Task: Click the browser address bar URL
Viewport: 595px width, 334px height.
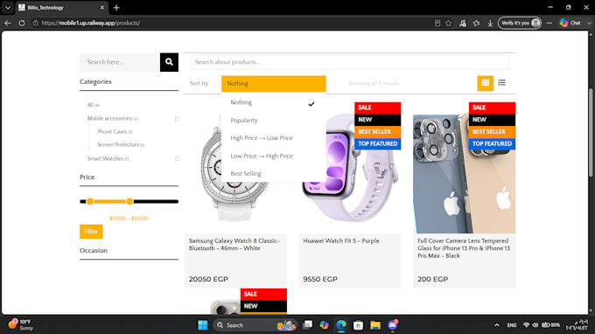Action: click(91, 23)
